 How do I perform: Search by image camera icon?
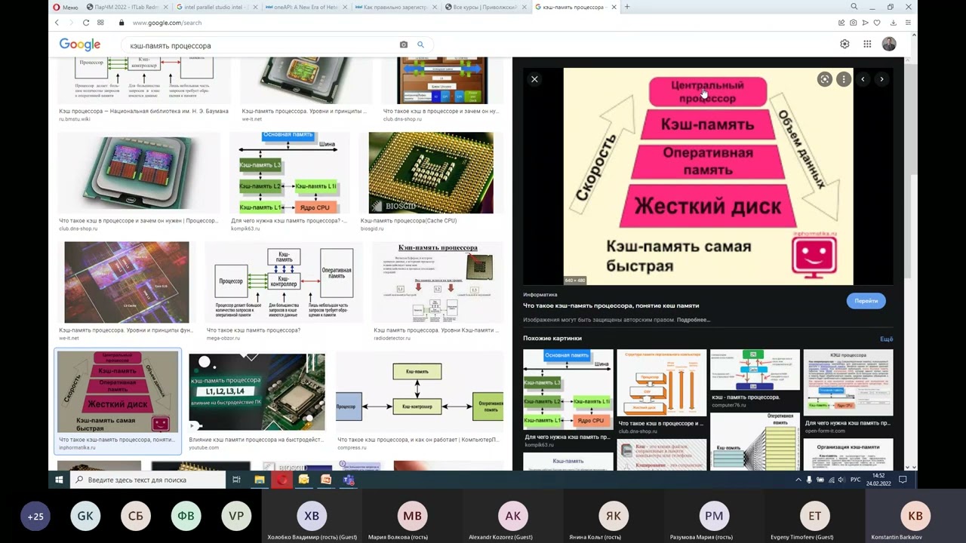[404, 45]
